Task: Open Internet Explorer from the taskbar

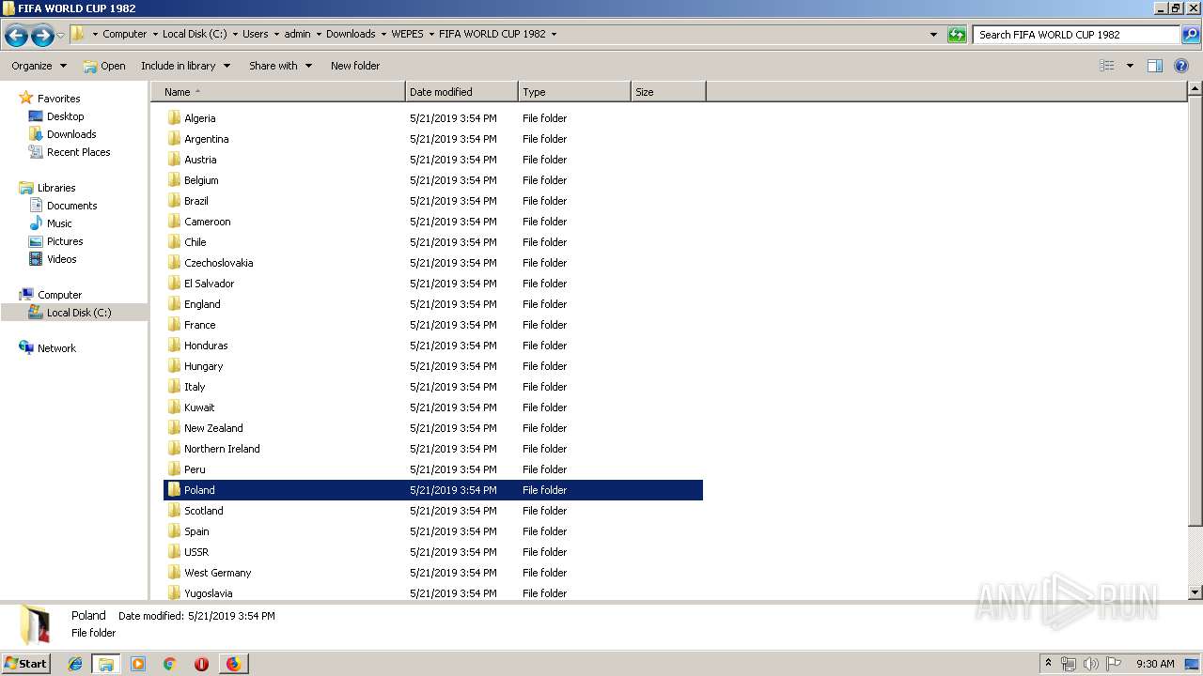Action: (75, 664)
